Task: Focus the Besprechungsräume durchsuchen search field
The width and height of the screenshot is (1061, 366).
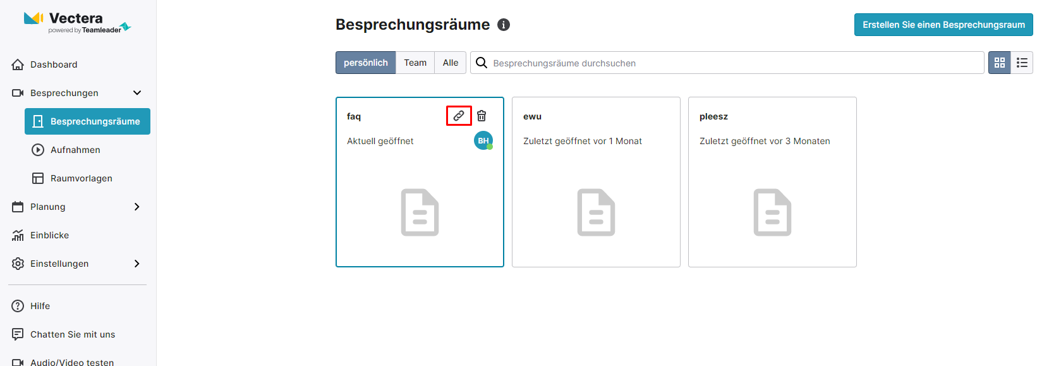Action: point(733,63)
